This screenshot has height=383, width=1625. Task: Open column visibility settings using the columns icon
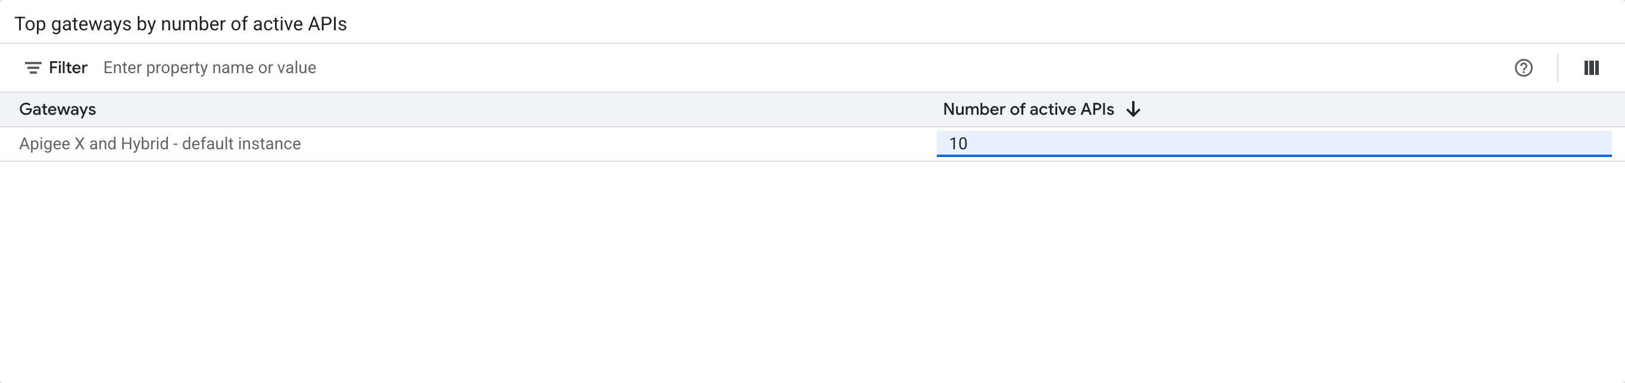tap(1592, 68)
